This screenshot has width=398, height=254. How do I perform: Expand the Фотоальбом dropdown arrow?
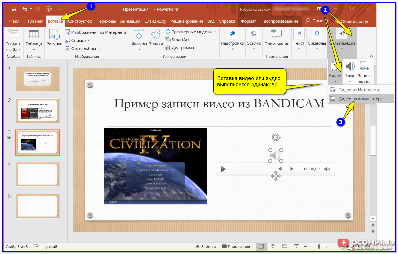[100, 49]
